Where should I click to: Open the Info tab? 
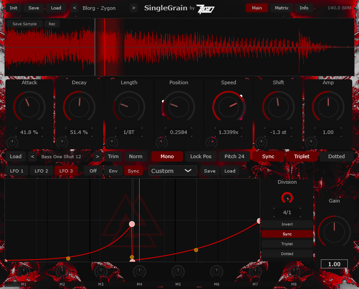pos(304,8)
